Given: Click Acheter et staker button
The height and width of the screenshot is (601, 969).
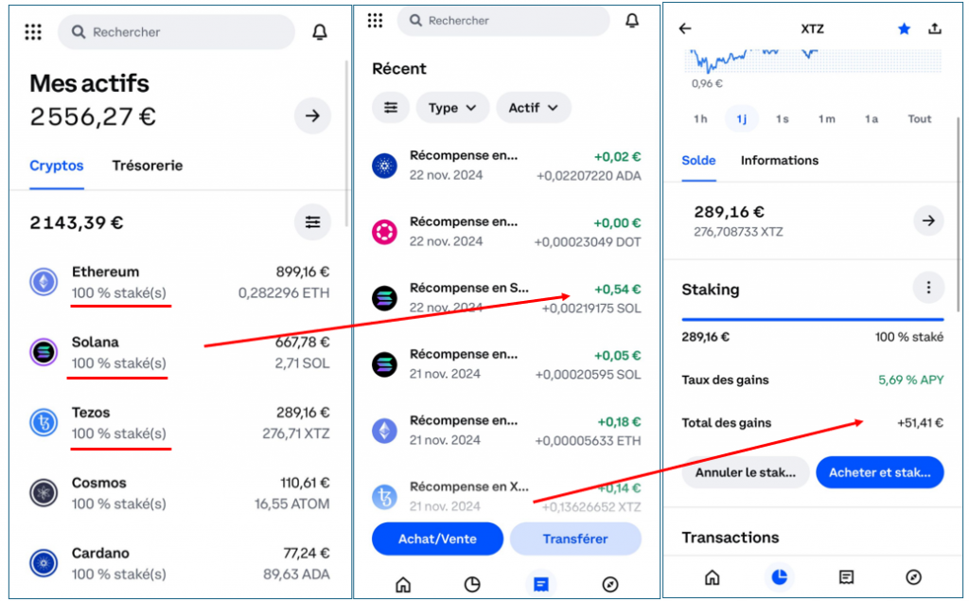Looking at the screenshot, I should [880, 472].
